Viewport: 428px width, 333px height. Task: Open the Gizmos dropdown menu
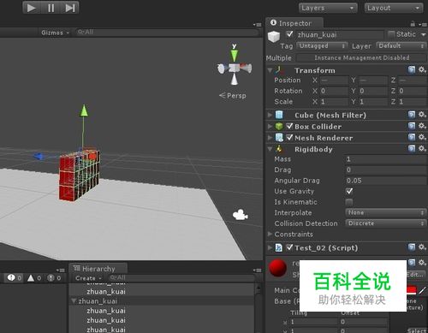point(55,33)
